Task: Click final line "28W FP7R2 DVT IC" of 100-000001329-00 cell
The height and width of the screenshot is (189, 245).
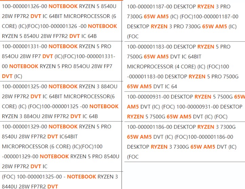Action: [x=24, y=167]
